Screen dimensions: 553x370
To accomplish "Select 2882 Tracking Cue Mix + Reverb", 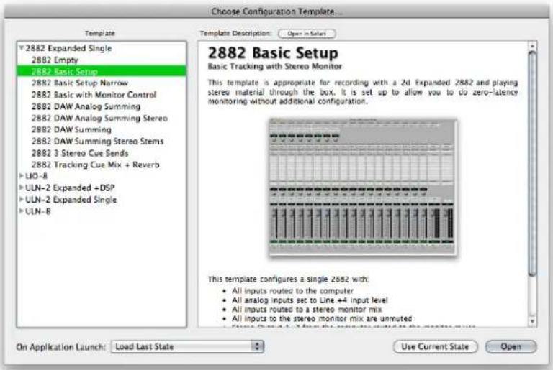I will click(102, 165).
